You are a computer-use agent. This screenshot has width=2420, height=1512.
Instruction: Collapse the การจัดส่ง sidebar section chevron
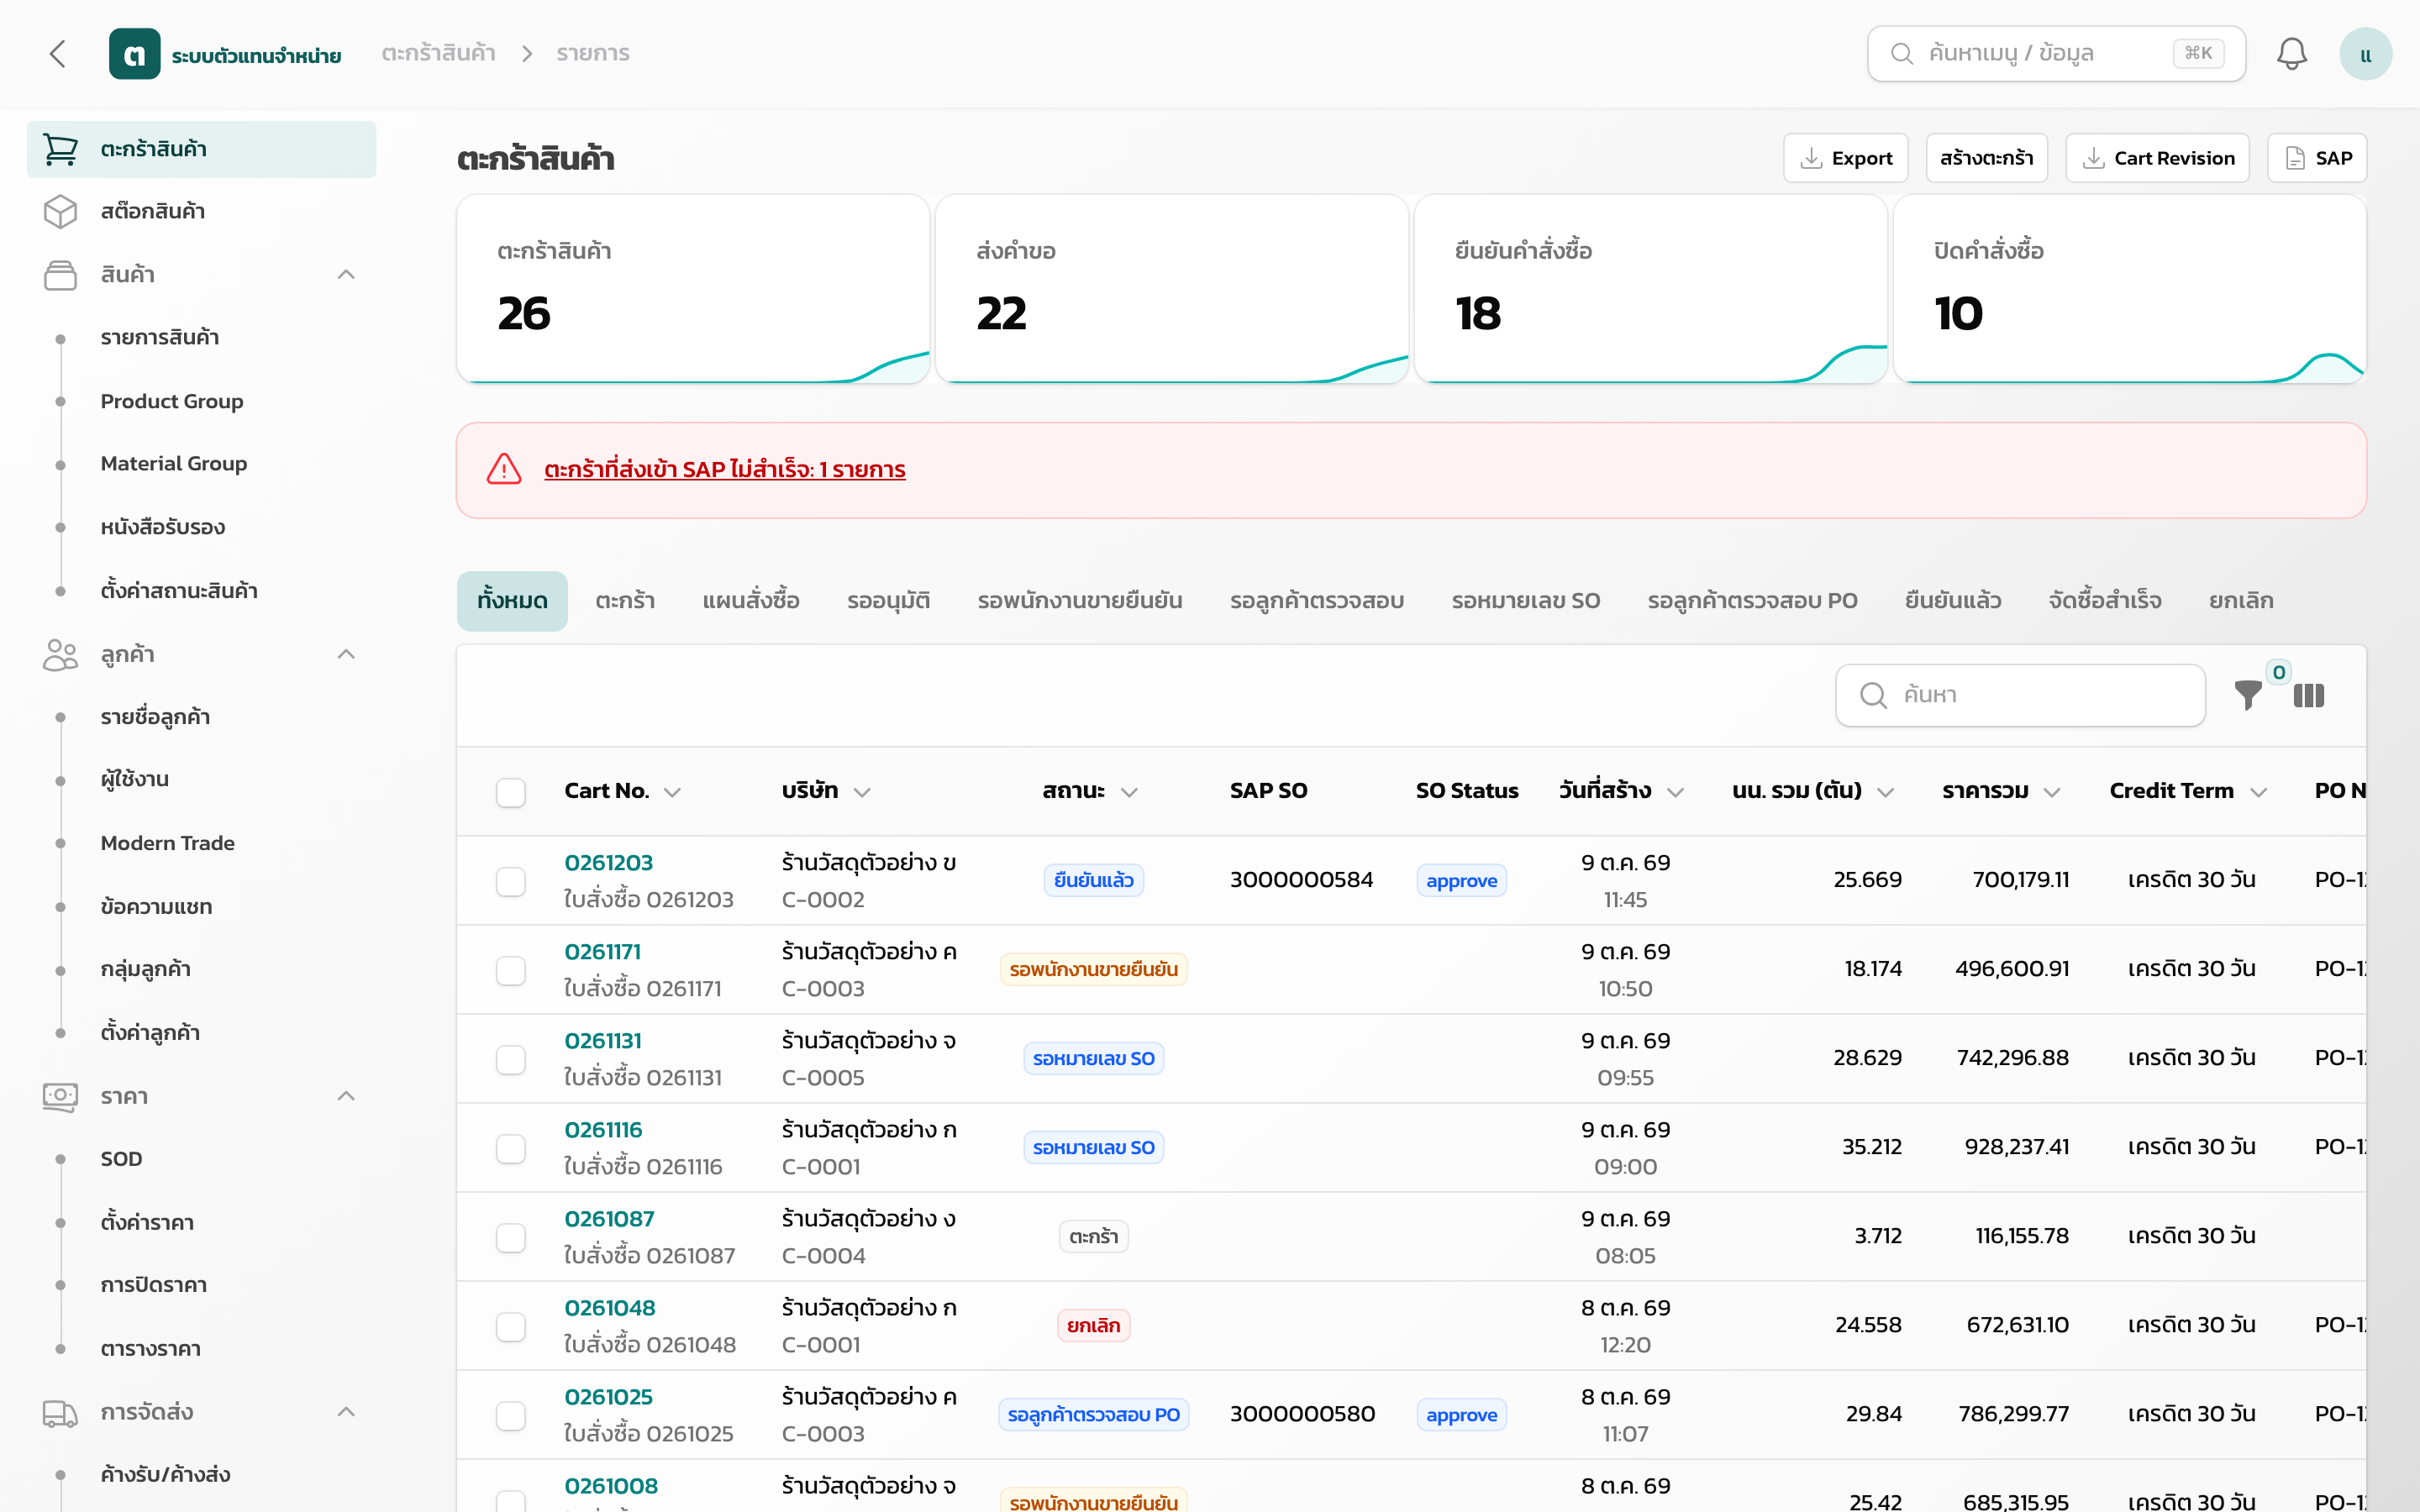(346, 1413)
